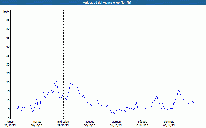Select the 'sábado' day label
The image size is (206, 128).
(142, 122)
